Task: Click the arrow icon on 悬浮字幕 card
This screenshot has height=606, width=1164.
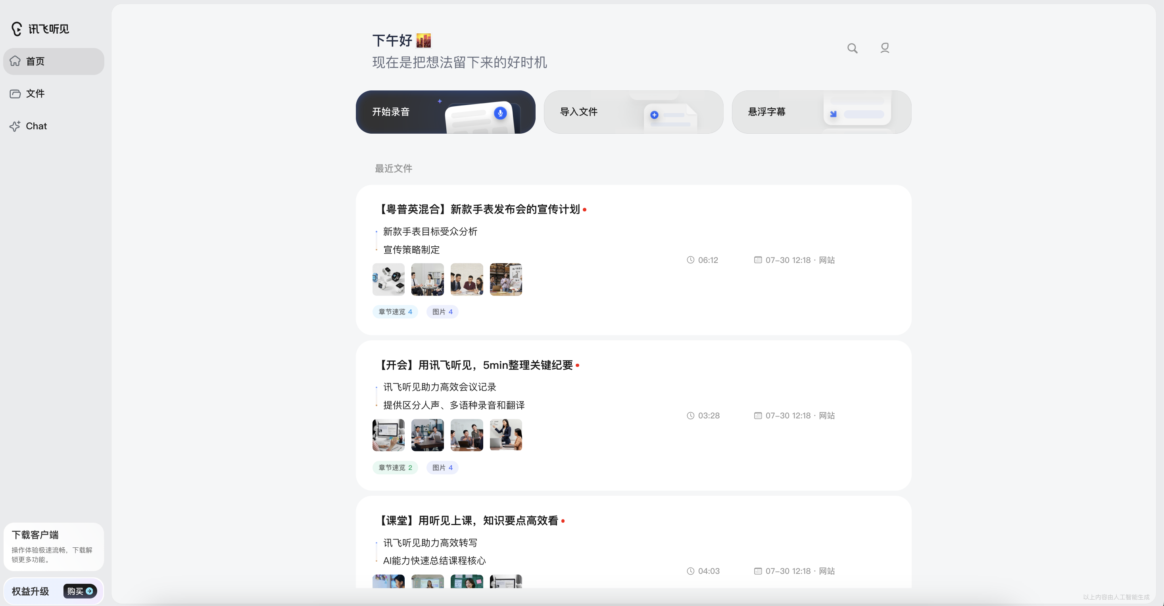Action: point(833,114)
